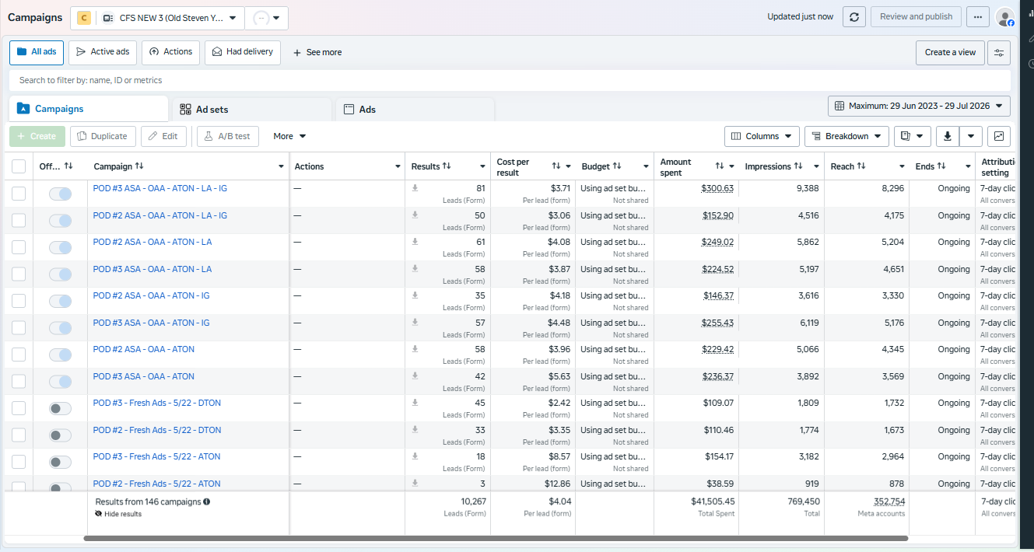Select checkbox for POD #2 ASA - OAA - ATON - LA
The image size is (1034, 552).
tap(19, 247)
